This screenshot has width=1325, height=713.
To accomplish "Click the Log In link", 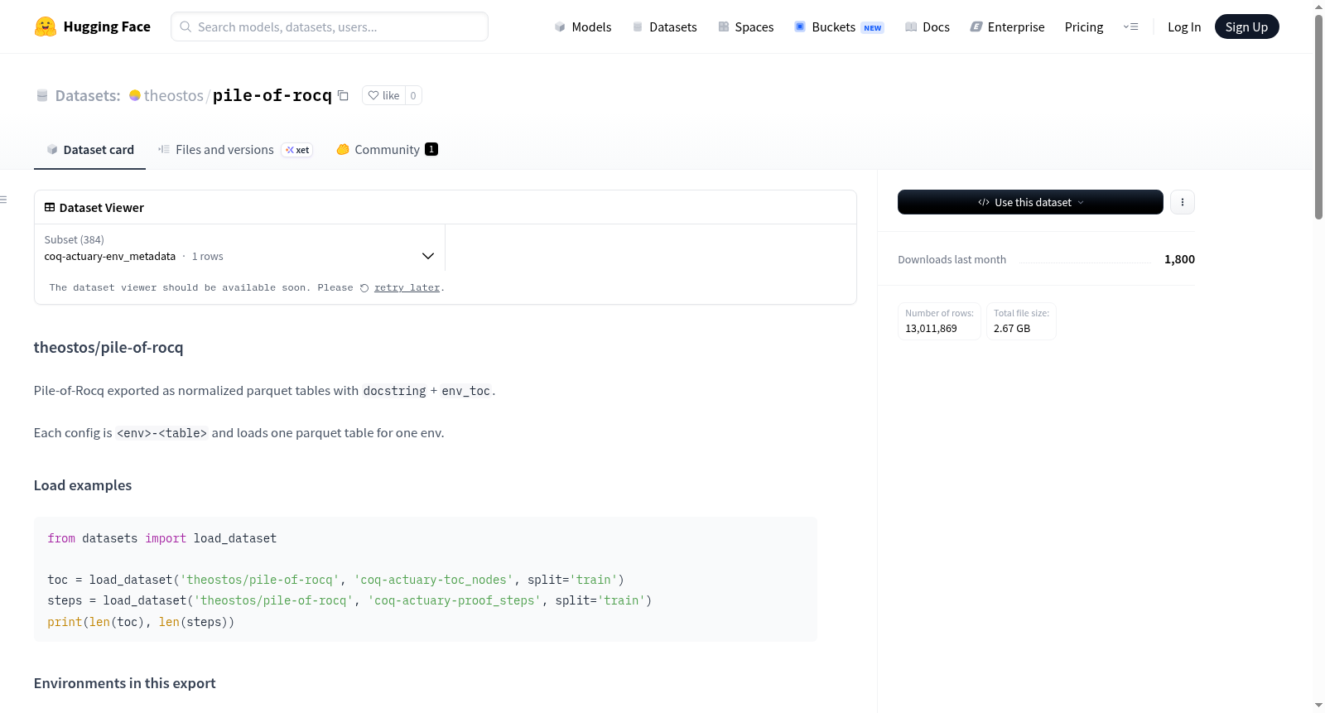I will click(x=1184, y=26).
